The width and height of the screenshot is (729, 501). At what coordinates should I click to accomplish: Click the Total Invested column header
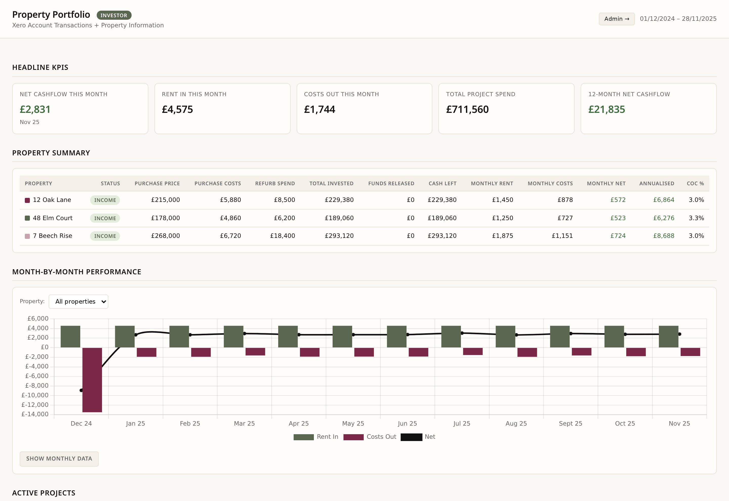point(332,183)
